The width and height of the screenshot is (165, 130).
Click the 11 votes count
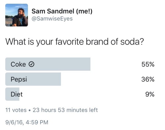pyautogui.click(x=16, y=110)
